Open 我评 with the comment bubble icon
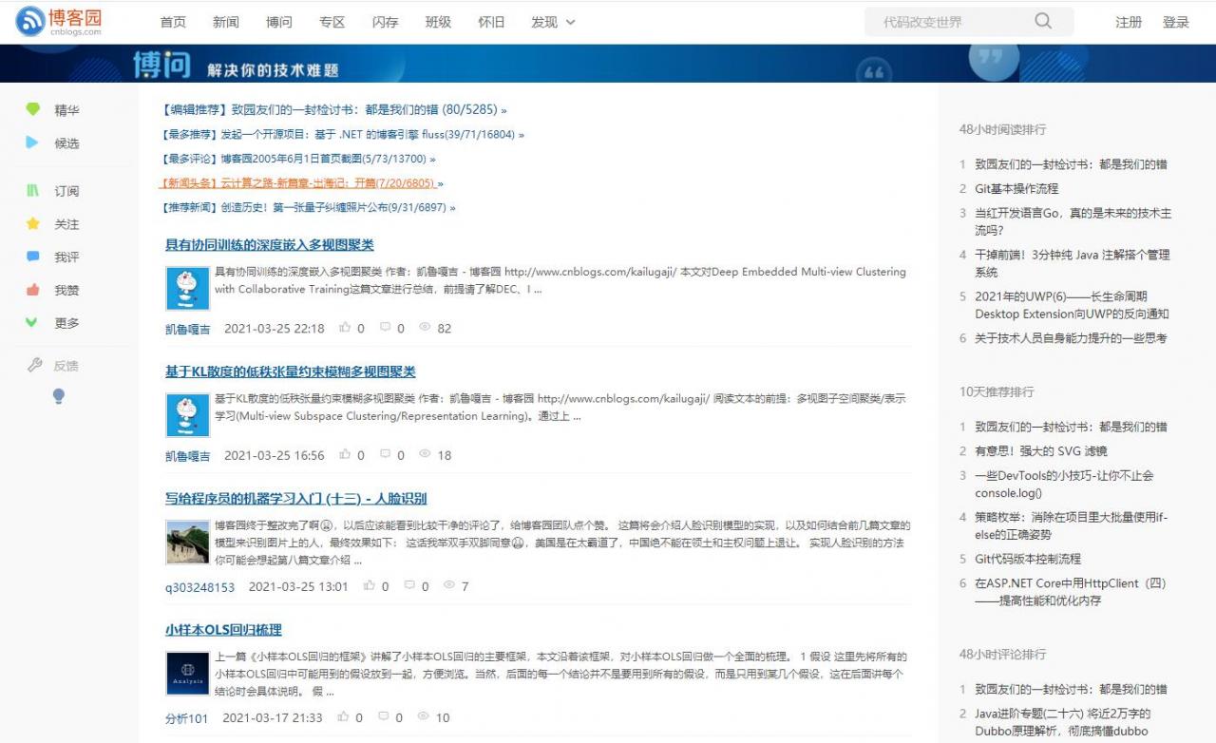1216x743 pixels. coord(33,257)
